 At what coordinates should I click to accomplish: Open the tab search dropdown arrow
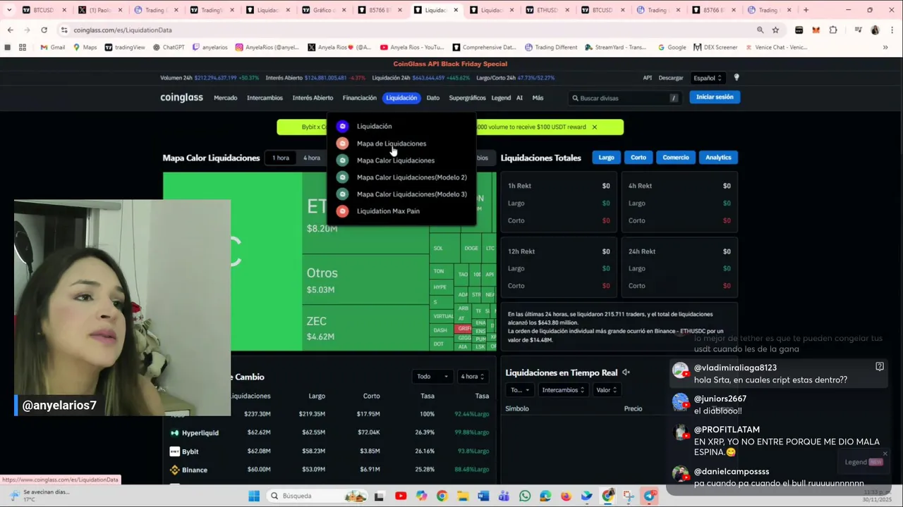click(9, 10)
